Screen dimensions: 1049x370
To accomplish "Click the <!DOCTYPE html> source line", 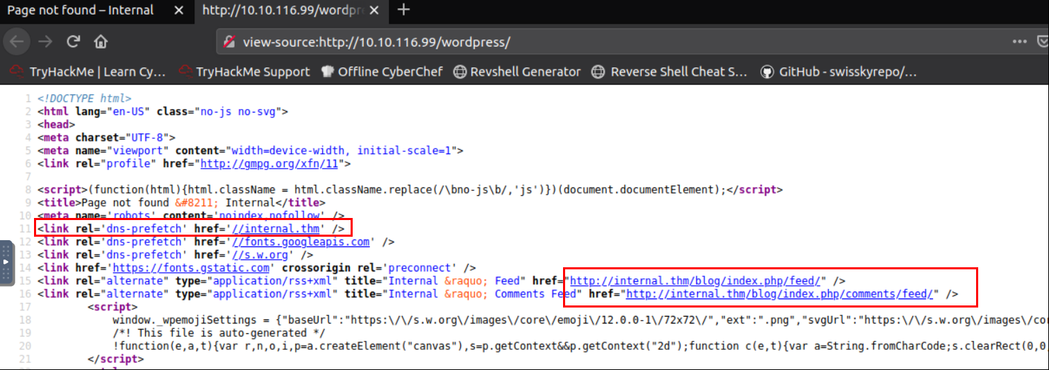I will (x=84, y=99).
